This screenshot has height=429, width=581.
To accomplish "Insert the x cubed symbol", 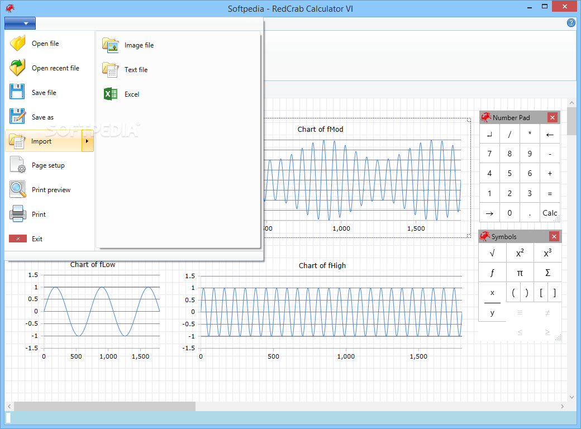I will (547, 254).
